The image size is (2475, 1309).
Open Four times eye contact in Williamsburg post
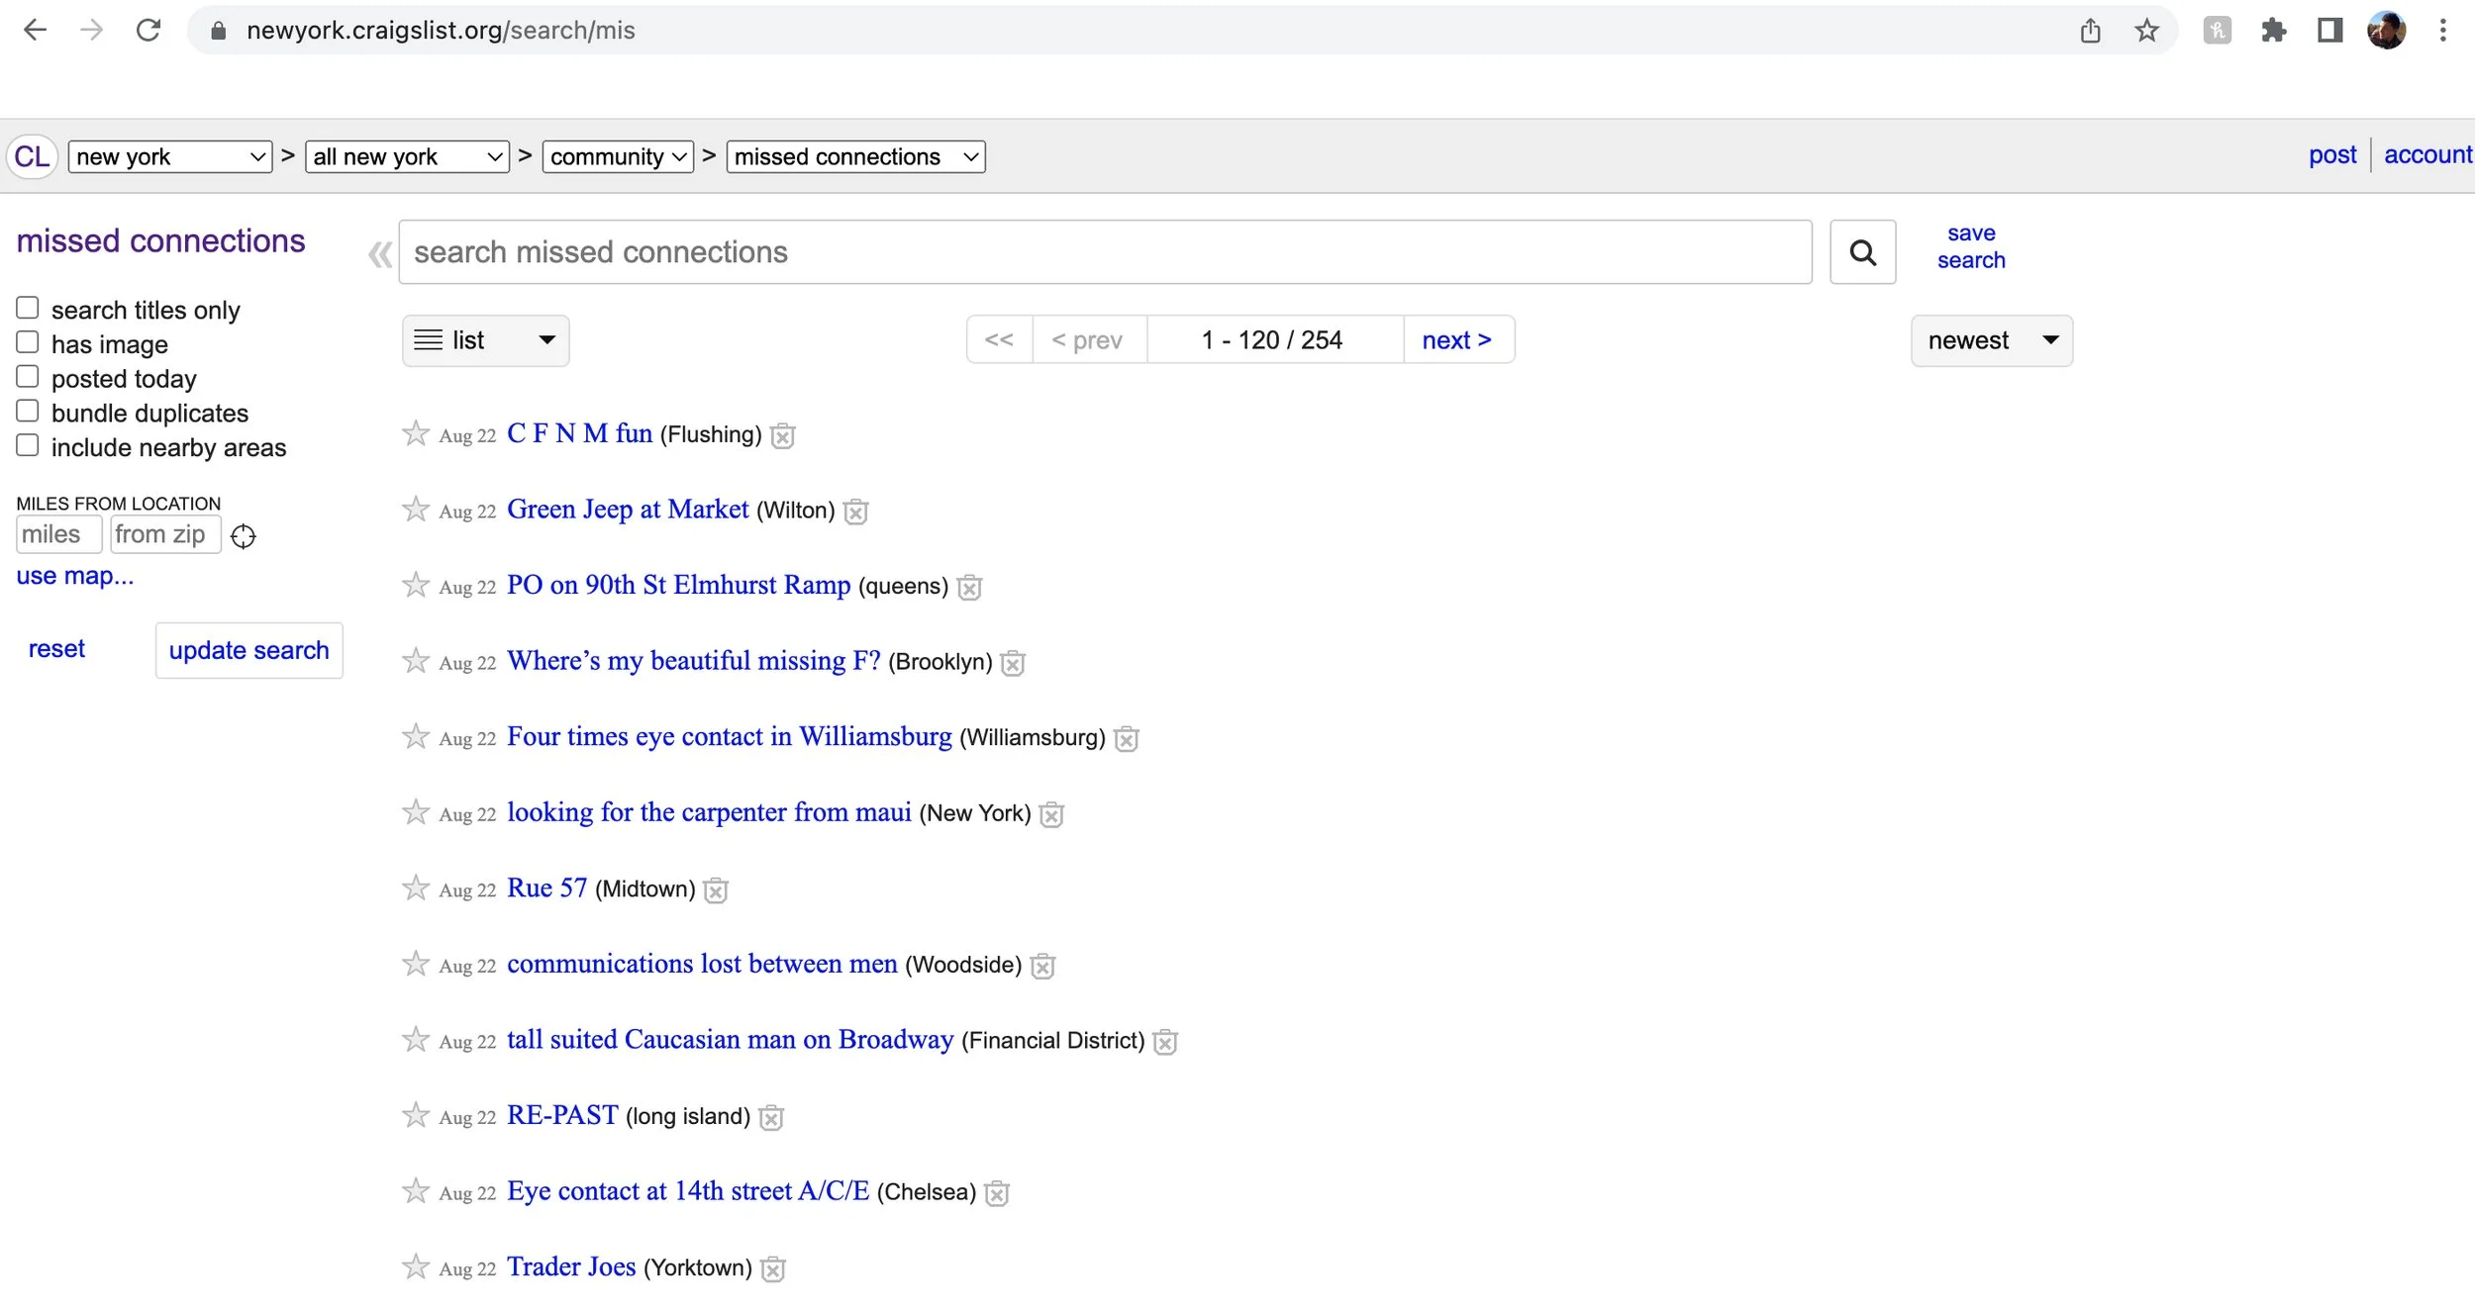pyautogui.click(x=729, y=736)
